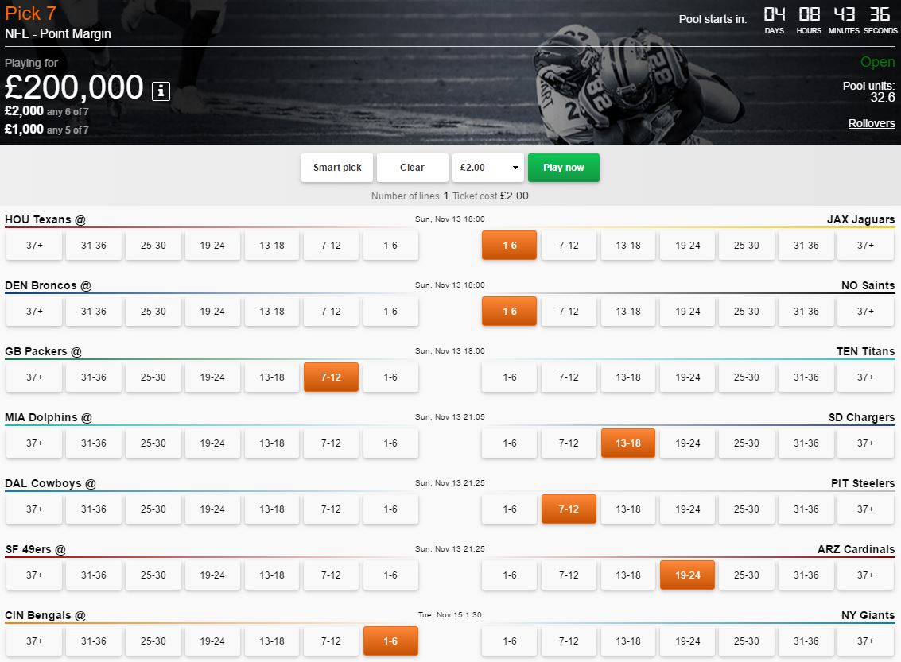The image size is (901, 662).
Task: Select NY Giants 13-18 margin
Action: click(x=627, y=641)
